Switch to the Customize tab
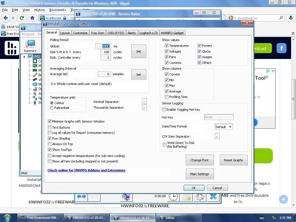 [80, 33]
